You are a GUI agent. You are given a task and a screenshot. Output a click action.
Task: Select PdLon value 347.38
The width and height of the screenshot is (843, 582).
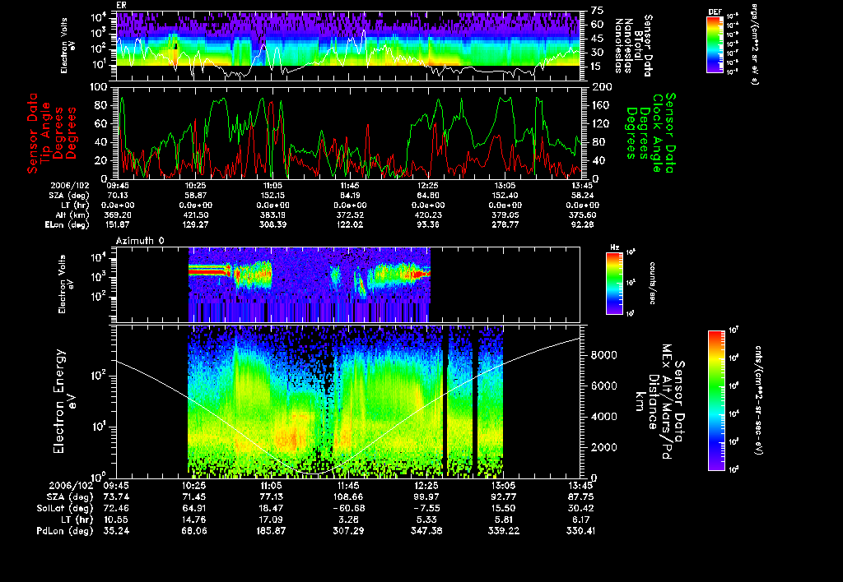coord(426,531)
